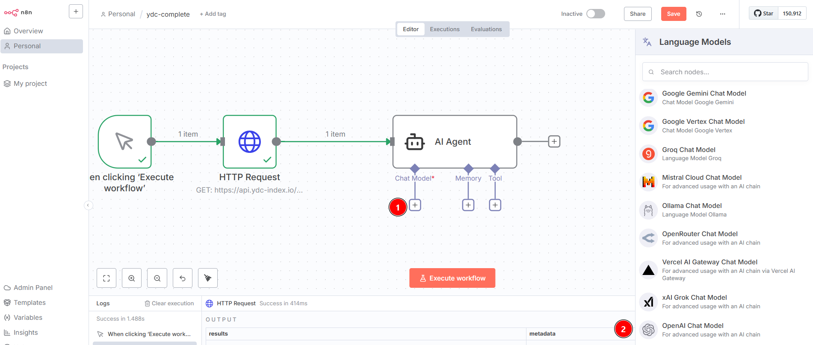Image resolution: width=813 pixels, height=345 pixels.
Task: Select 'When clicking Execute work...' log row
Action: [145, 334]
